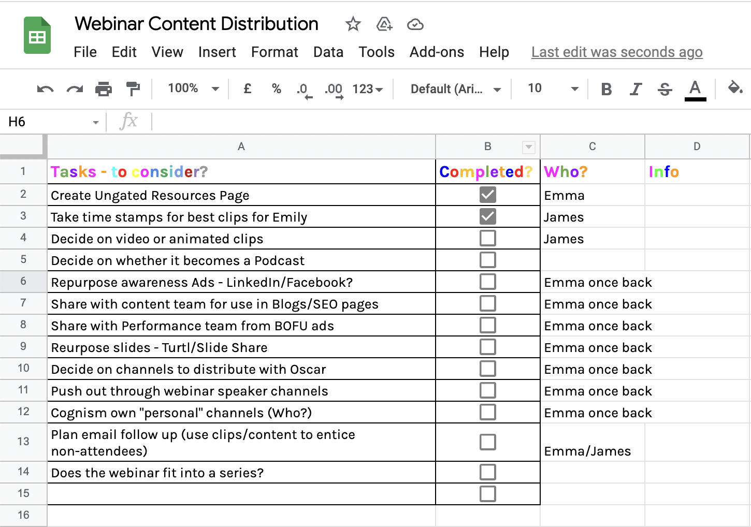The height and width of the screenshot is (527, 751).
Task: Click the Redo arrow icon
Action: tap(75, 89)
